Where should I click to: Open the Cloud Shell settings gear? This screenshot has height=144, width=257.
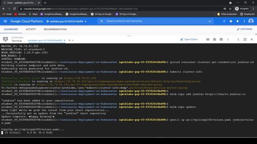pyautogui.click(x=214, y=39)
